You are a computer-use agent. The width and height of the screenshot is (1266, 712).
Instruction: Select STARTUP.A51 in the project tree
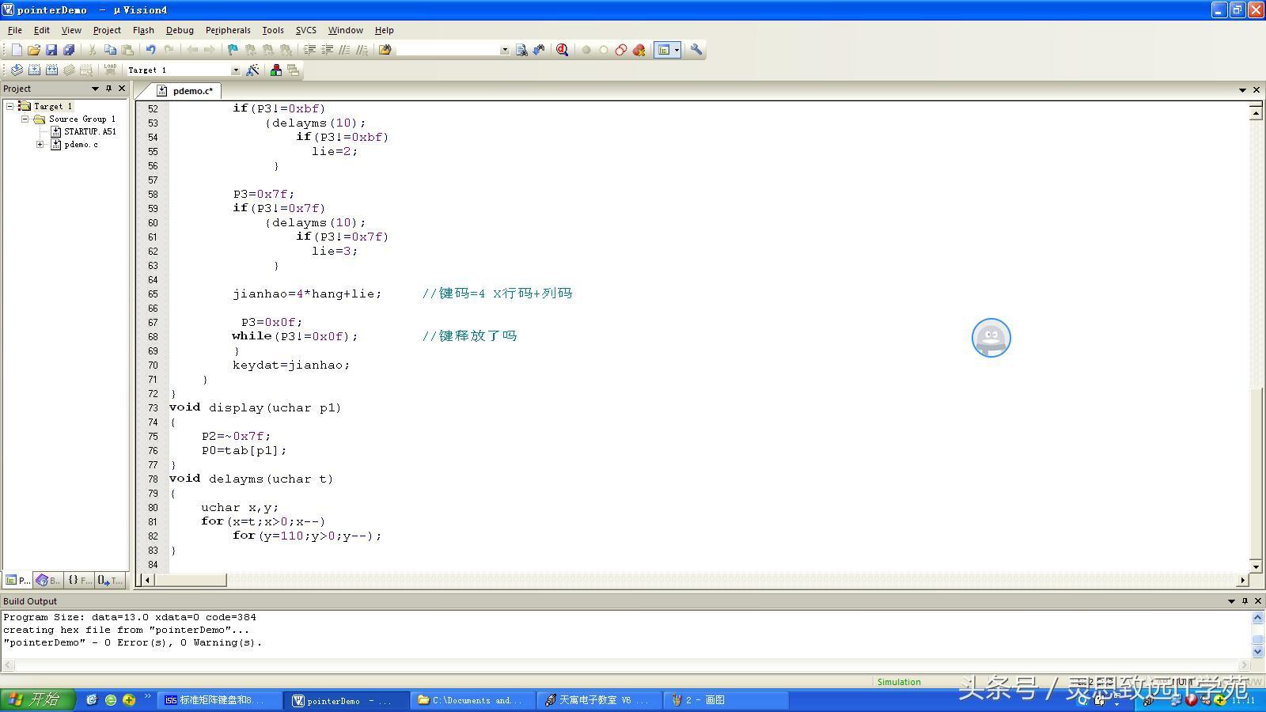89,131
